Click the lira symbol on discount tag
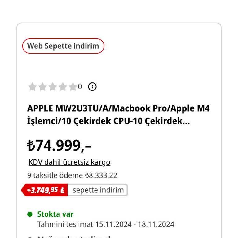238x238 pixels. 62,190
